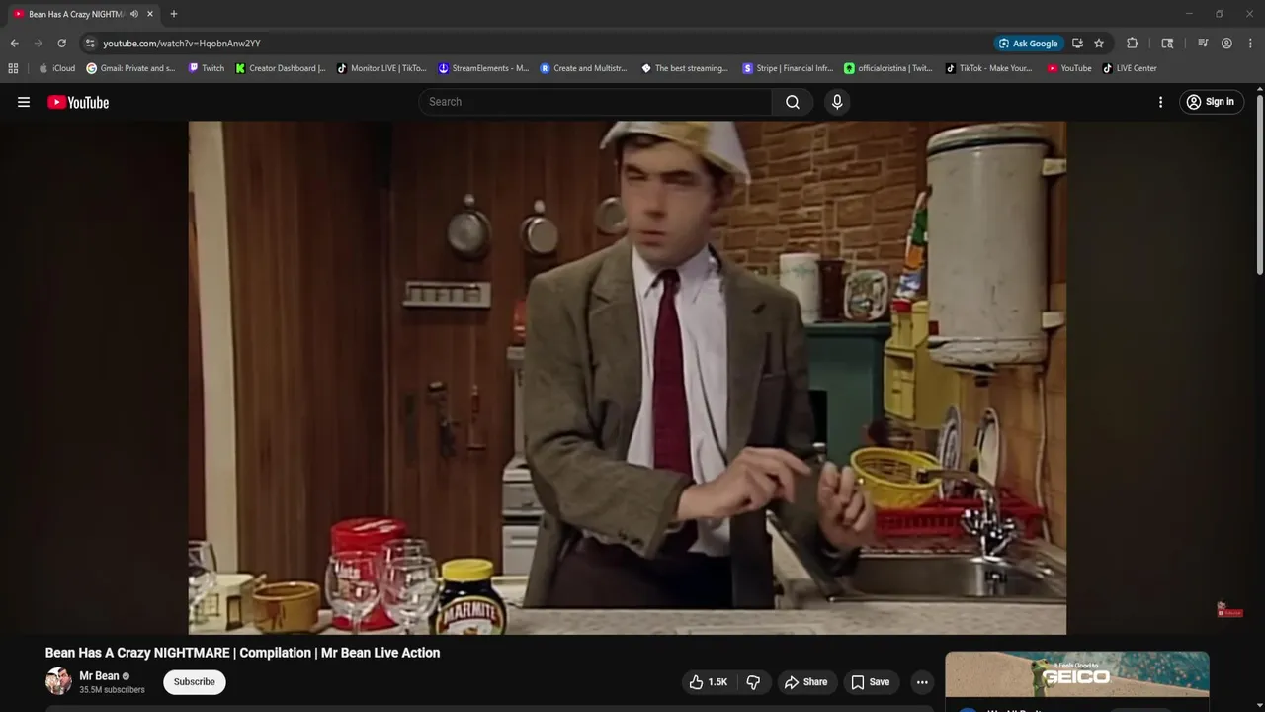1265x712 pixels.
Task: Go to YouTube home via logo
Action: pos(78,102)
